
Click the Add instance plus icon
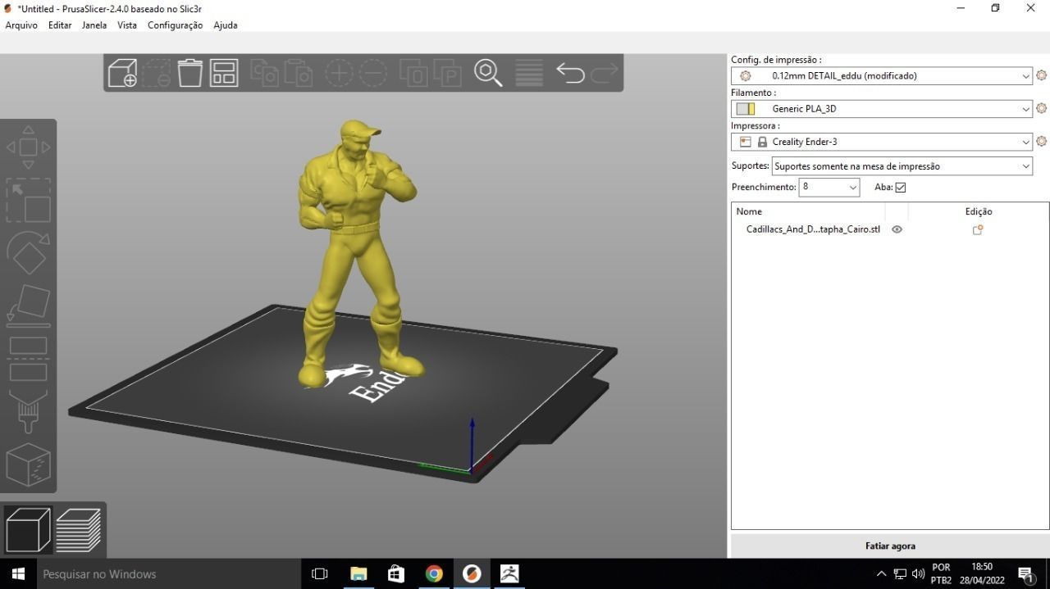click(339, 73)
